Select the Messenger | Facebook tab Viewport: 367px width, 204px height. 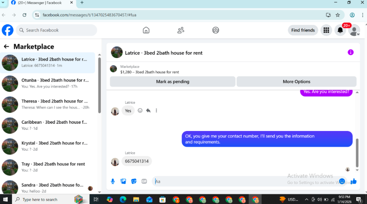pyautogui.click(x=40, y=3)
